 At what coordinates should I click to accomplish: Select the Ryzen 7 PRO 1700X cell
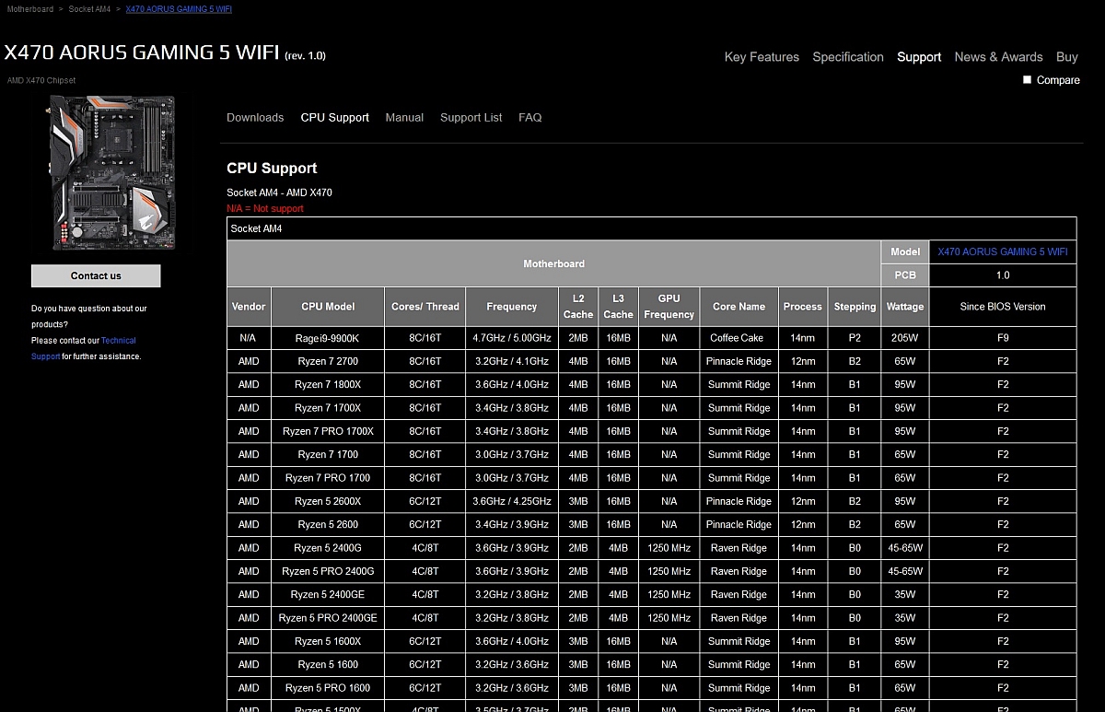pyautogui.click(x=328, y=431)
